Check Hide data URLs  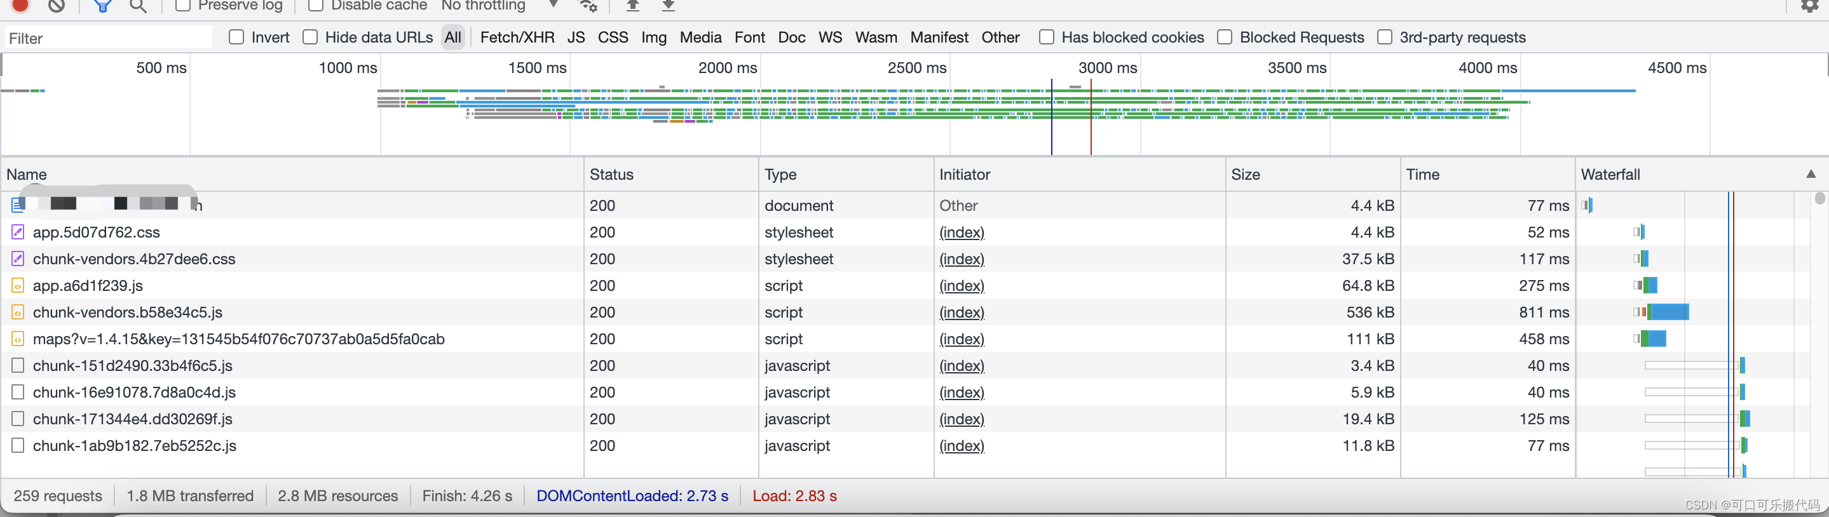310,37
